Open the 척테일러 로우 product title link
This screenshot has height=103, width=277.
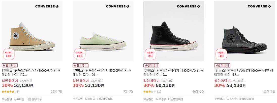click(x=102, y=73)
